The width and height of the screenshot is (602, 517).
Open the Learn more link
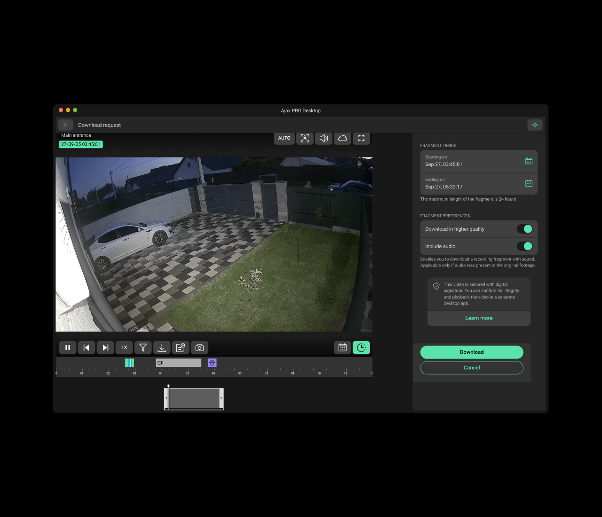click(x=479, y=318)
